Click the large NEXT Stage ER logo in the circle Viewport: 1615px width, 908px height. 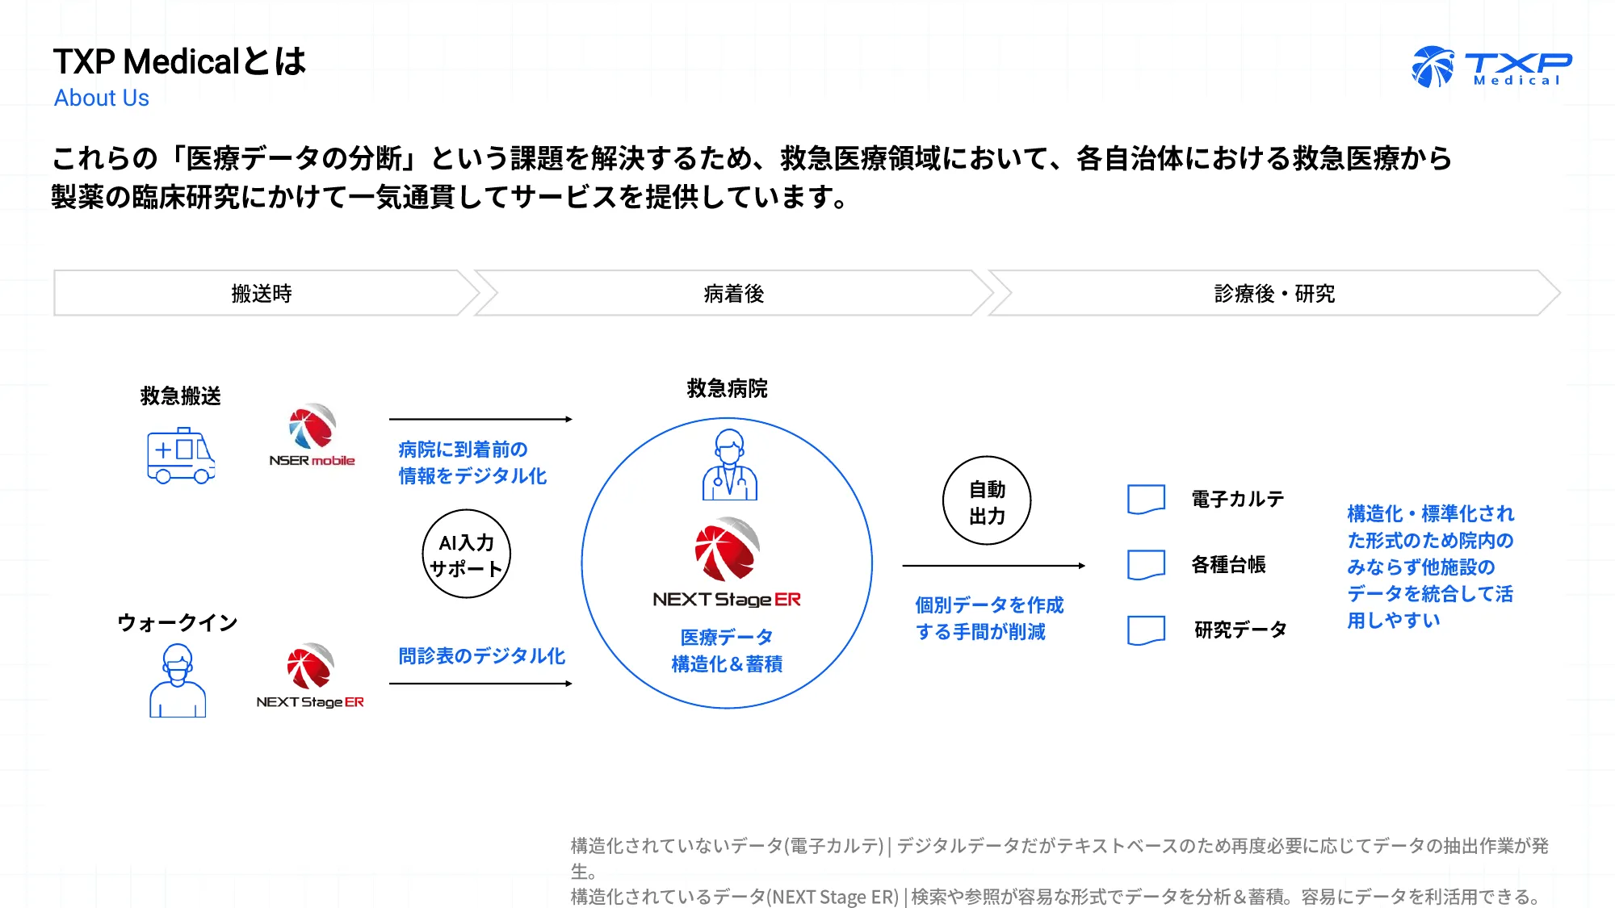pyautogui.click(x=727, y=563)
